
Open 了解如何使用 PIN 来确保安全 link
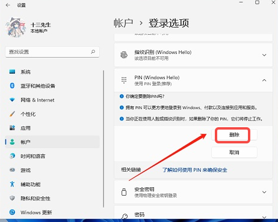194,170
